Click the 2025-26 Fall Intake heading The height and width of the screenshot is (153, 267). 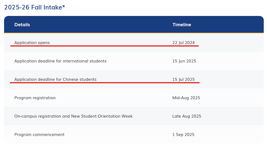pyautogui.click(x=35, y=7)
